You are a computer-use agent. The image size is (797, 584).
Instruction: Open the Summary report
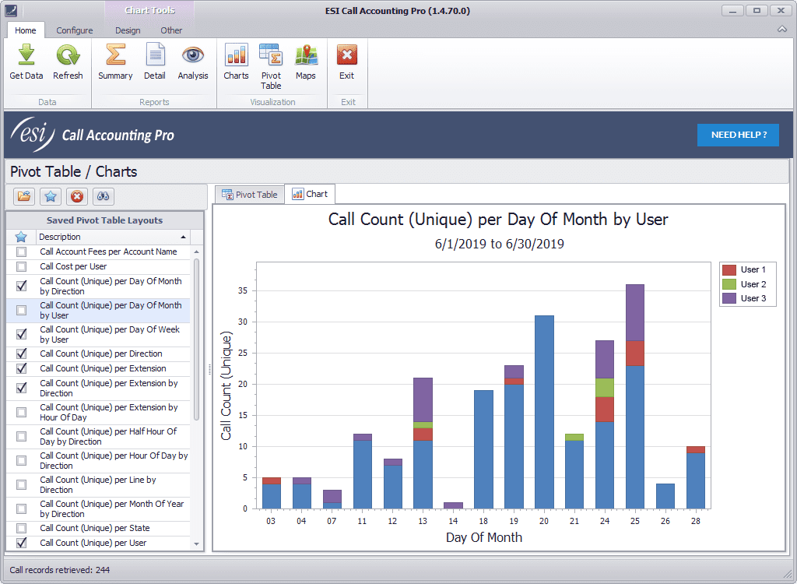point(115,62)
